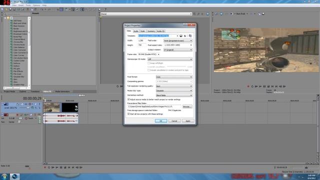
Task: Delete the selected template in Project Properties
Action: pos(185,36)
